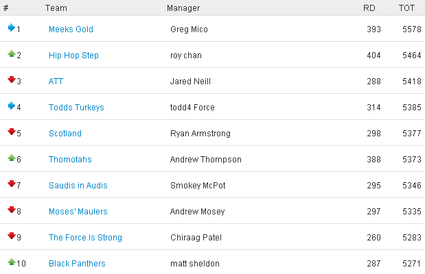Select the Black Panthers team link
425x274 pixels.
(x=77, y=264)
